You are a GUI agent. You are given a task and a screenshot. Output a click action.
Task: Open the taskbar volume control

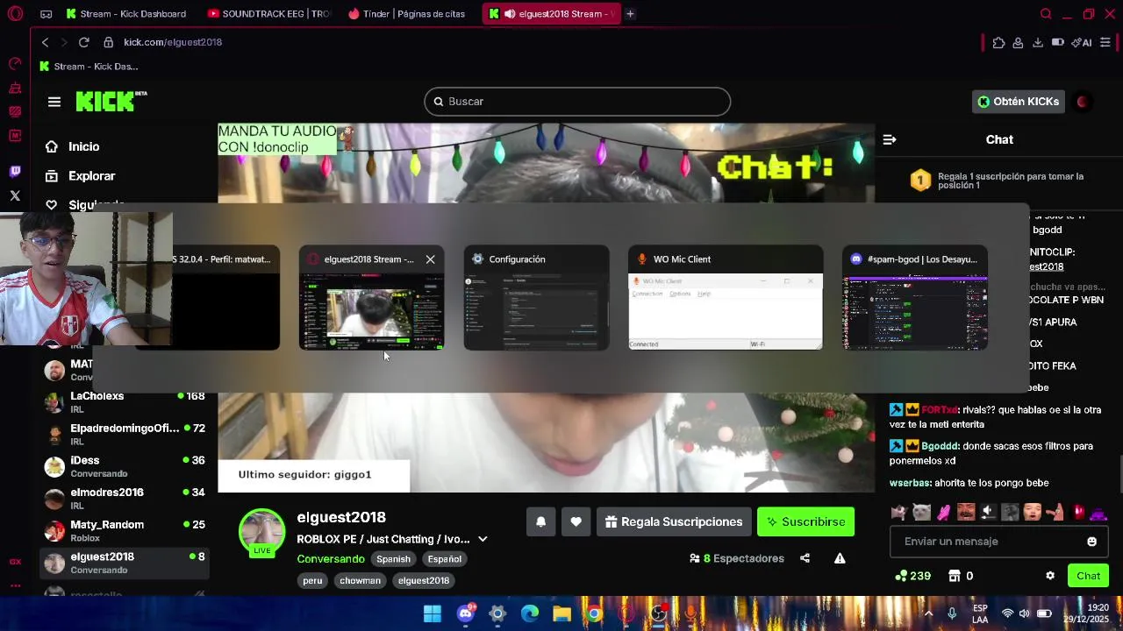(x=1025, y=613)
